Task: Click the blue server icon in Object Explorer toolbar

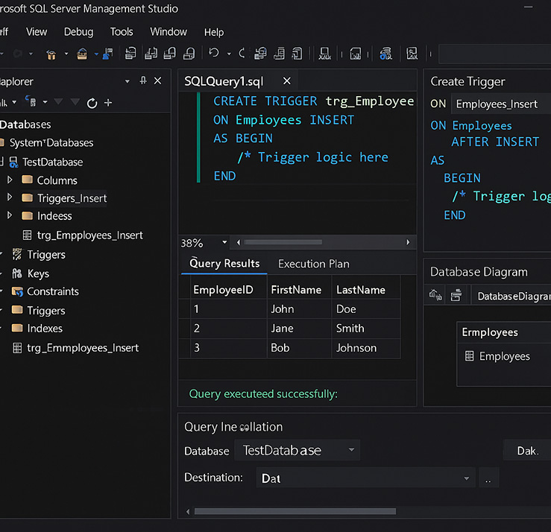Action: click(x=31, y=101)
